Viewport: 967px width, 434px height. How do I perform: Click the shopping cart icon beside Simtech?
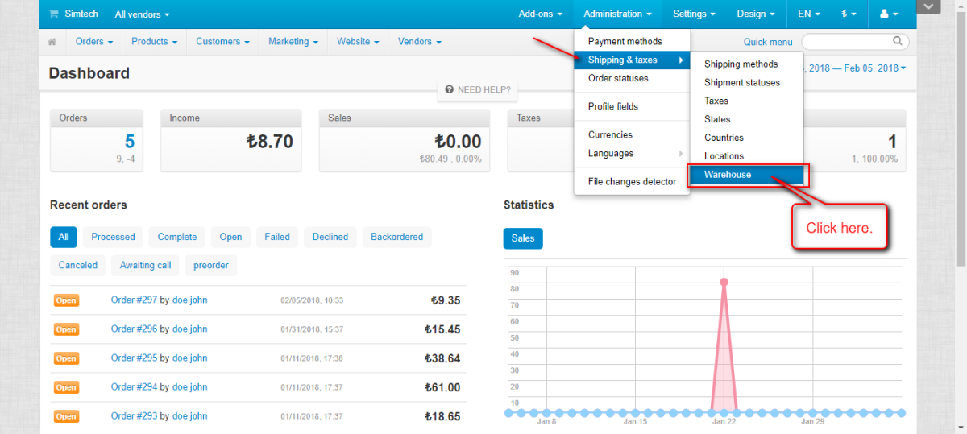(53, 14)
